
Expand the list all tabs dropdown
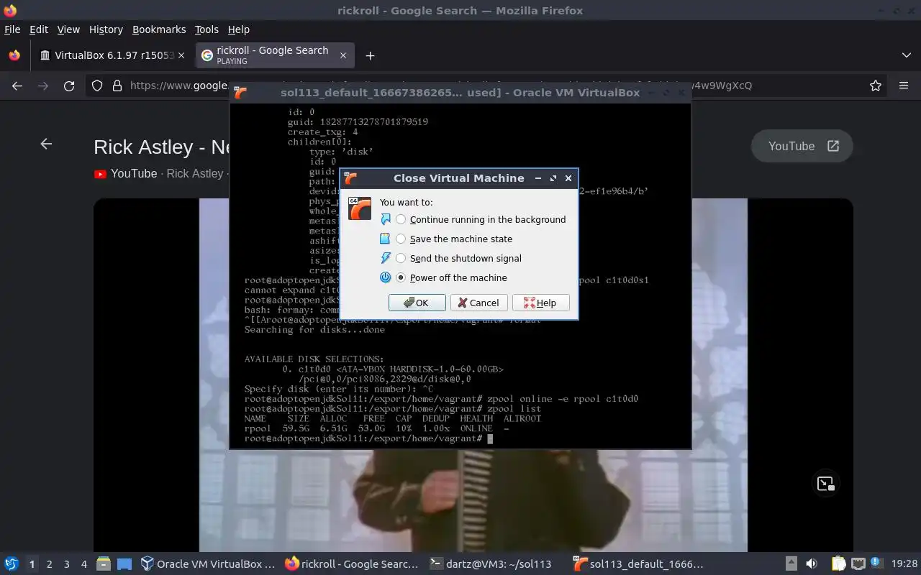point(906,55)
